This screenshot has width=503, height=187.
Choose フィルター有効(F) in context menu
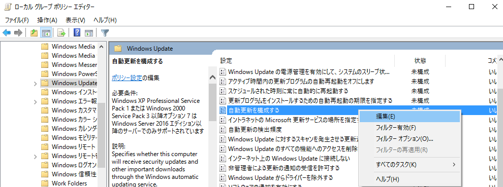(410, 128)
